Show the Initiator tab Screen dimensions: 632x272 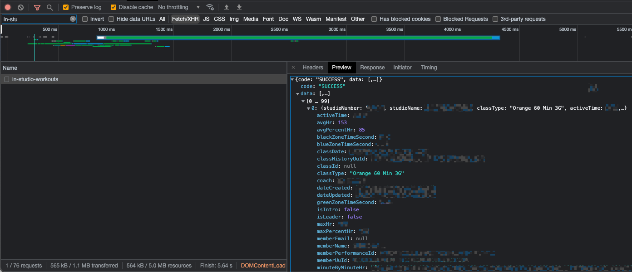point(402,68)
